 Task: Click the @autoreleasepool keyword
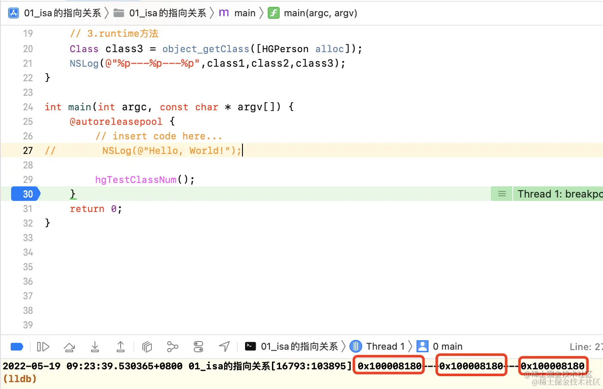coord(116,121)
